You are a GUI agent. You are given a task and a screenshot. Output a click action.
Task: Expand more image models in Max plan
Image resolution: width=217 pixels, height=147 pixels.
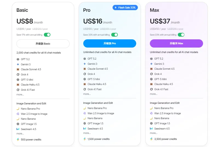point(154,133)
